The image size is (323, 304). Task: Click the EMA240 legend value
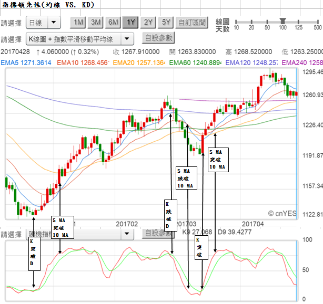click(x=302, y=62)
